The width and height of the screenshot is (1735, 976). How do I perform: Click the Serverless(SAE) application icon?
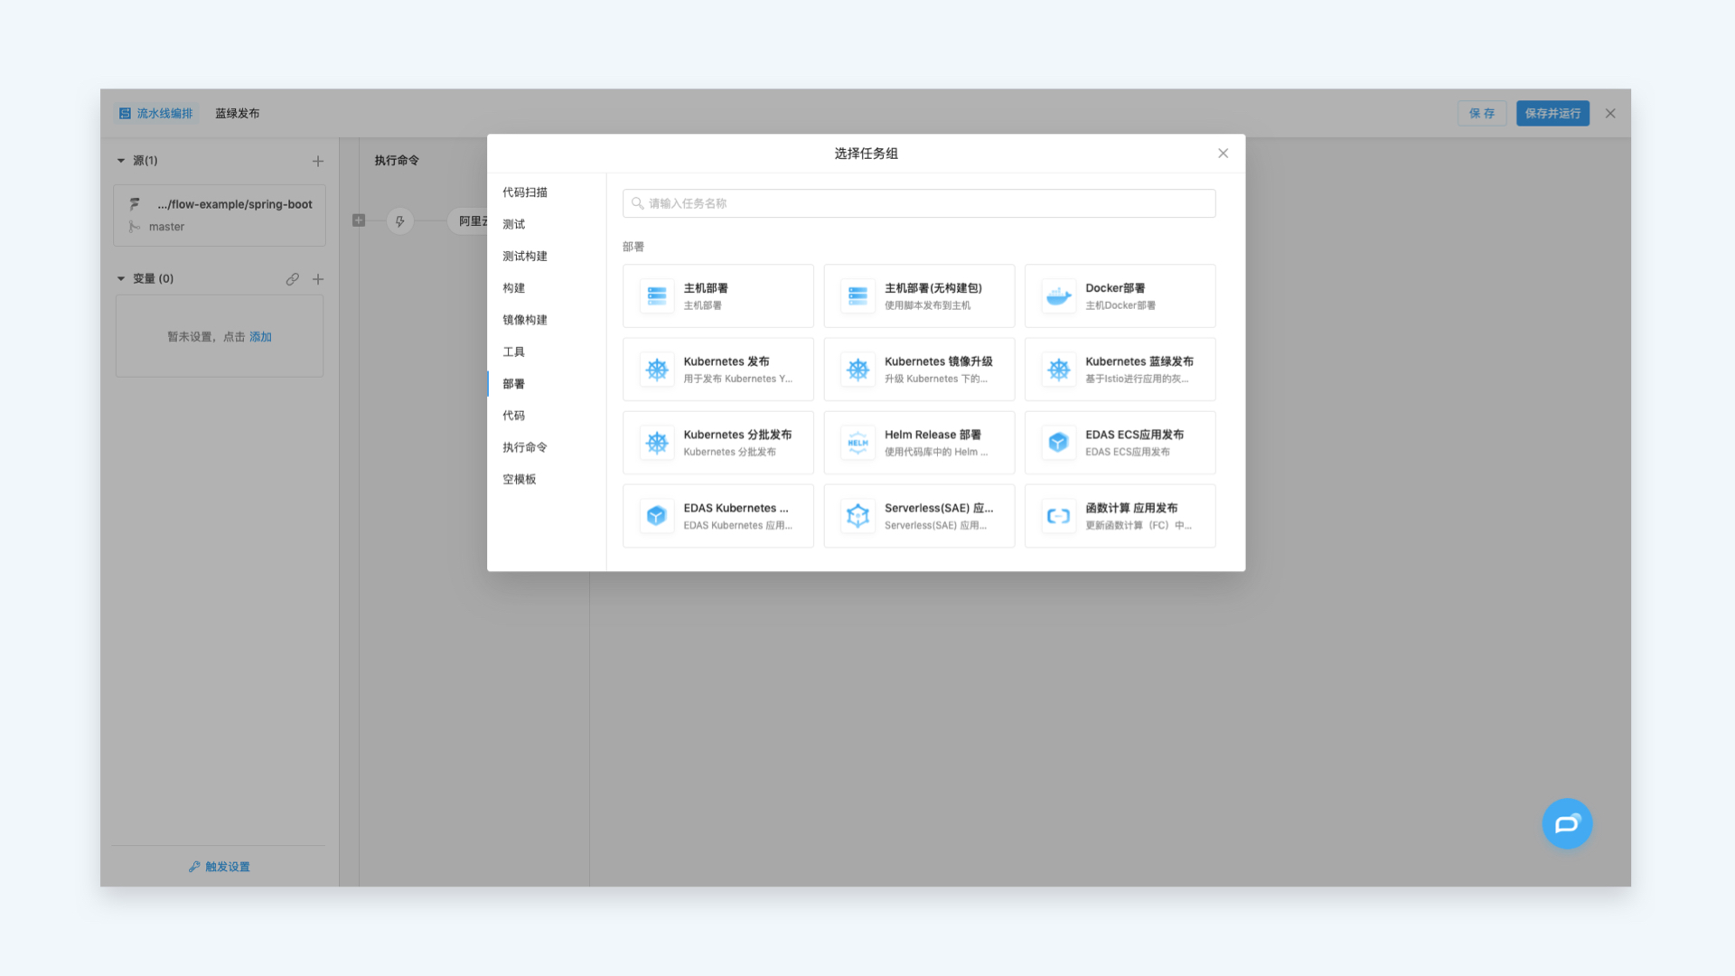(x=858, y=515)
